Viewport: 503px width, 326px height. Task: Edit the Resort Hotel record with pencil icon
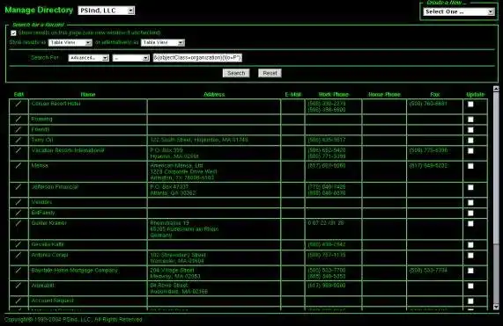click(x=18, y=104)
